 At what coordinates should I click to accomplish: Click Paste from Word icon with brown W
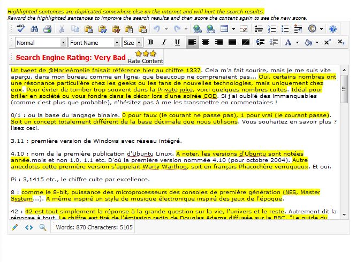[116, 29]
